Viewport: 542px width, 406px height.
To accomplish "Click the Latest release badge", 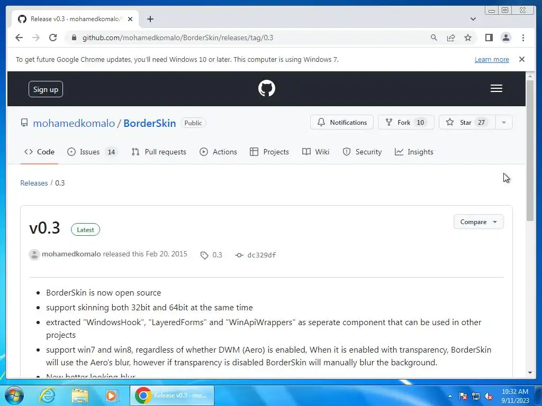I will [85, 229].
